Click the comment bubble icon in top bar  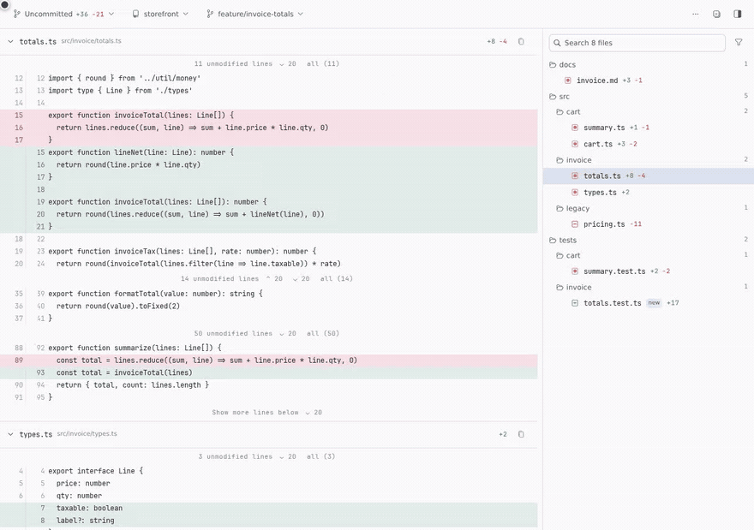(x=716, y=14)
